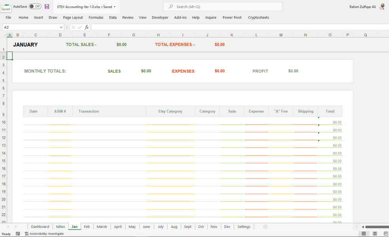
Task: Open the Formulas ribbon tab
Action: point(96,17)
